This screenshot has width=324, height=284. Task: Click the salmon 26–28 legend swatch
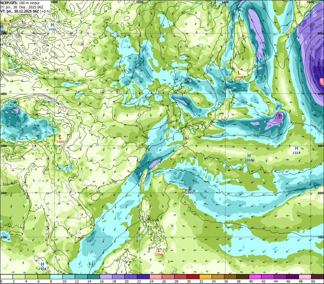point(168,277)
